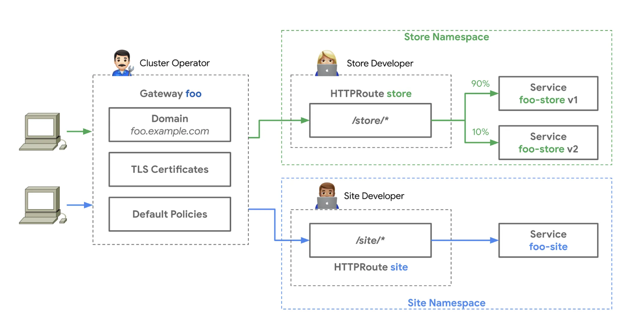Select the Domain foo.example.com box

[x=170, y=124]
